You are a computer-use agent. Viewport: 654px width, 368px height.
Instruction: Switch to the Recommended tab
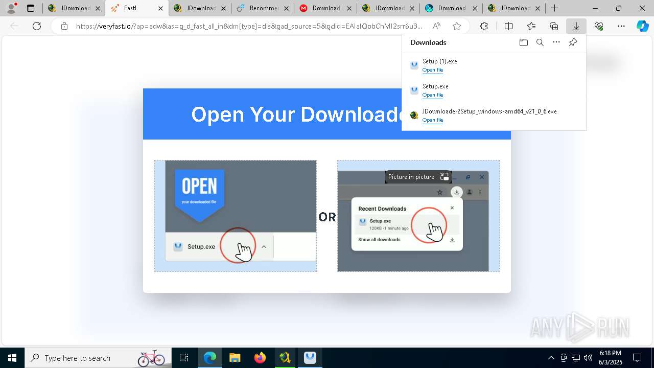(x=263, y=8)
